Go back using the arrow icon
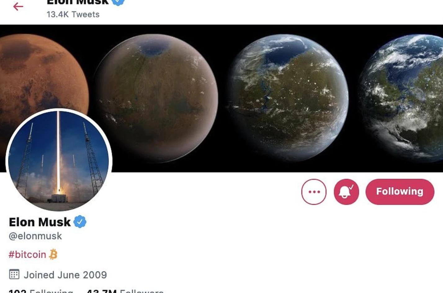This screenshot has width=443, height=293. (x=18, y=6)
